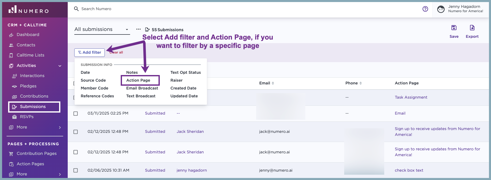Viewport: 491px width, 180px height.
Task: Select Created Date filter option
Action: 183,88
